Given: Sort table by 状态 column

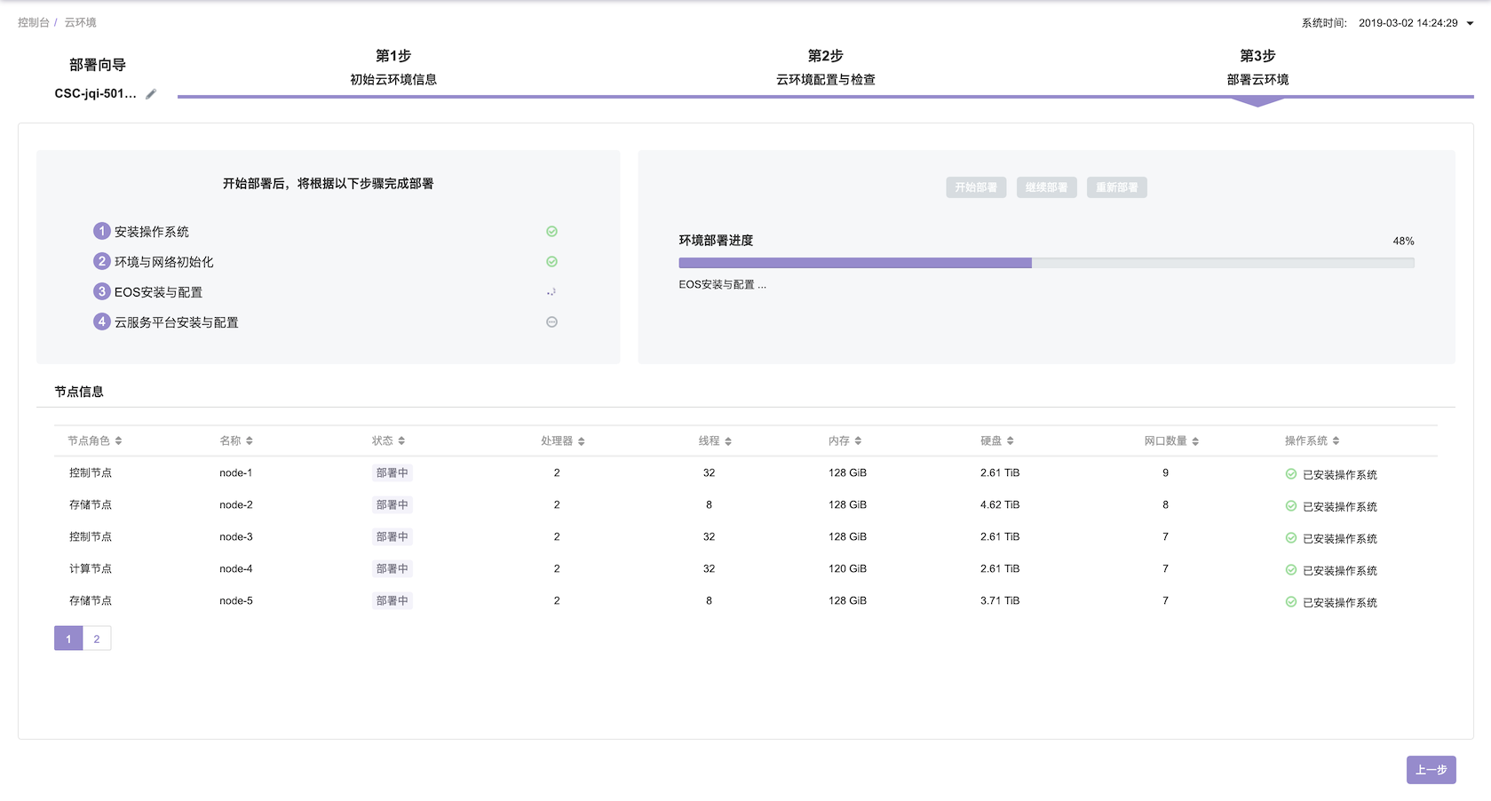Looking at the screenshot, I should point(401,441).
